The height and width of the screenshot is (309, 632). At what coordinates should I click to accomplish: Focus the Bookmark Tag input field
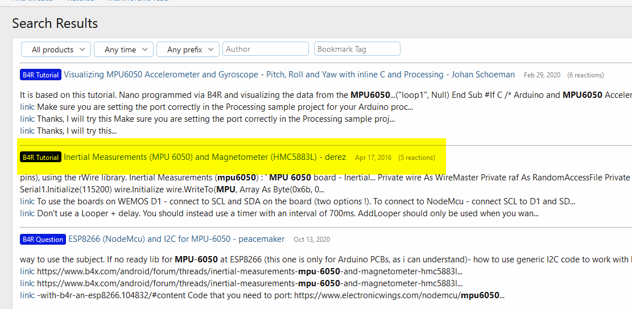coord(357,49)
